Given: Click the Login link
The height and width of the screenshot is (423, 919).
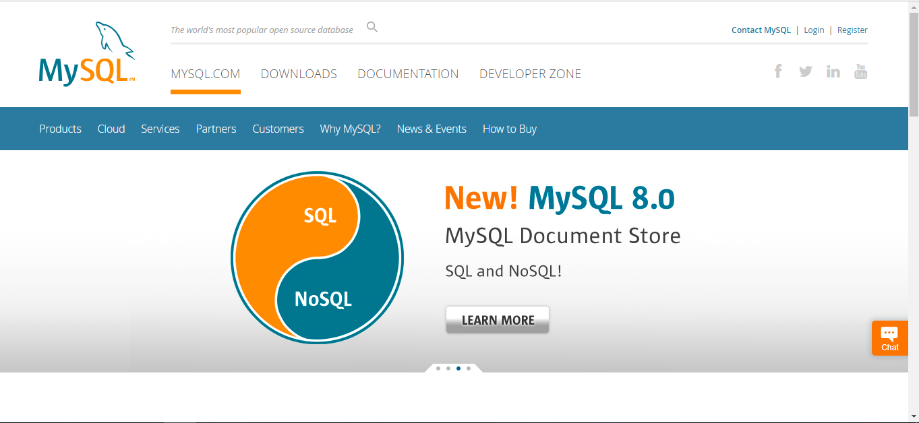Looking at the screenshot, I should 814,30.
